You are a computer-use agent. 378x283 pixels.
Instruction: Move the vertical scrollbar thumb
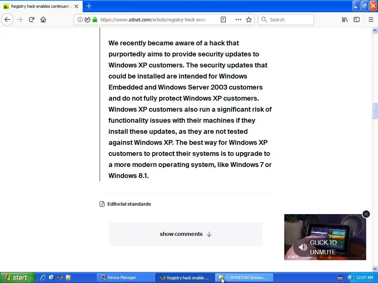375,111
